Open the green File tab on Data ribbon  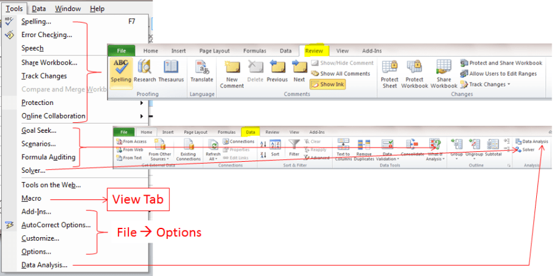[124, 132]
